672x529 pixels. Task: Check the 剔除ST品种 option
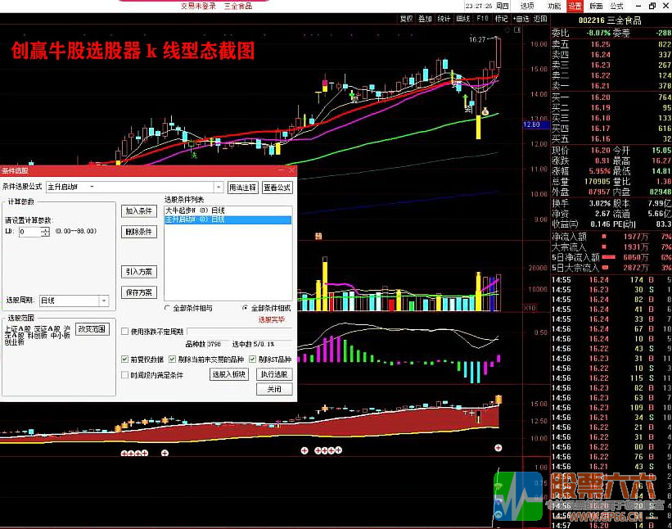pos(251,358)
